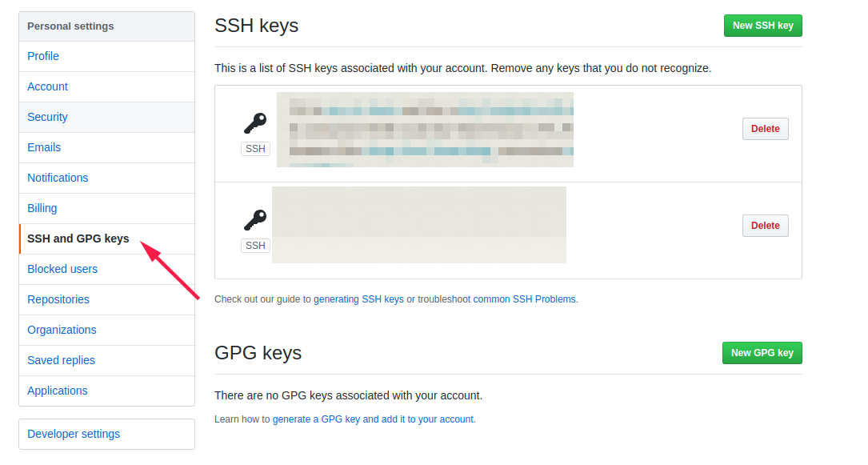Open Profile settings
The image size is (868, 465).
click(x=42, y=56)
